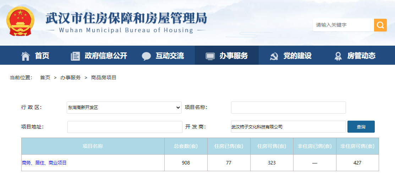Click the 项目名称: form label
This screenshot has height=179, width=395.
pos(196,108)
